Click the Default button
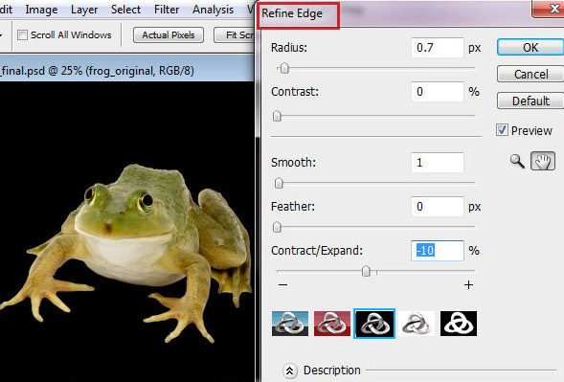 pos(530,101)
